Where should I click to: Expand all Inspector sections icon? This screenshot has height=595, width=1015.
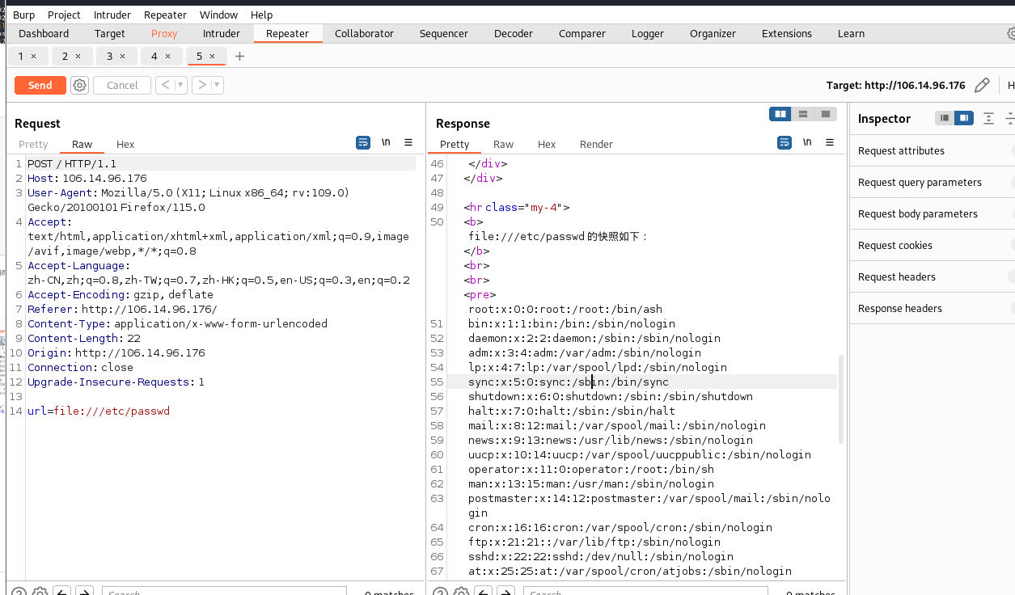point(988,118)
